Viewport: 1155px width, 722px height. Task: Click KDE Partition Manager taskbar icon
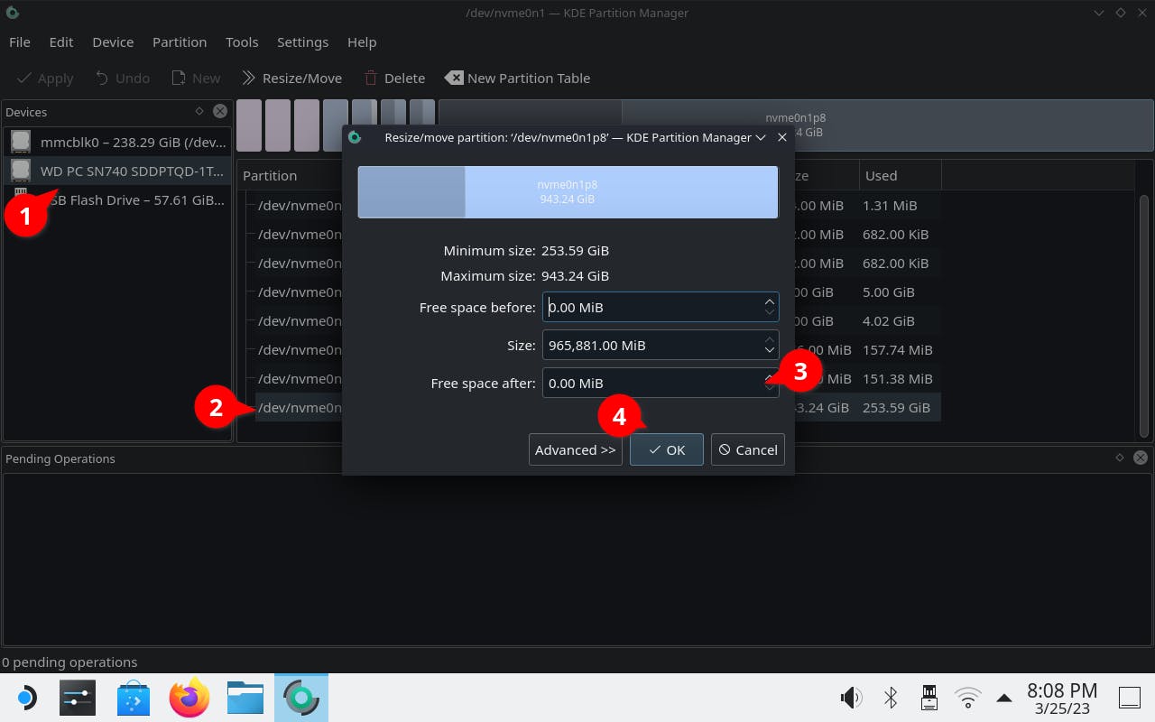coord(301,698)
